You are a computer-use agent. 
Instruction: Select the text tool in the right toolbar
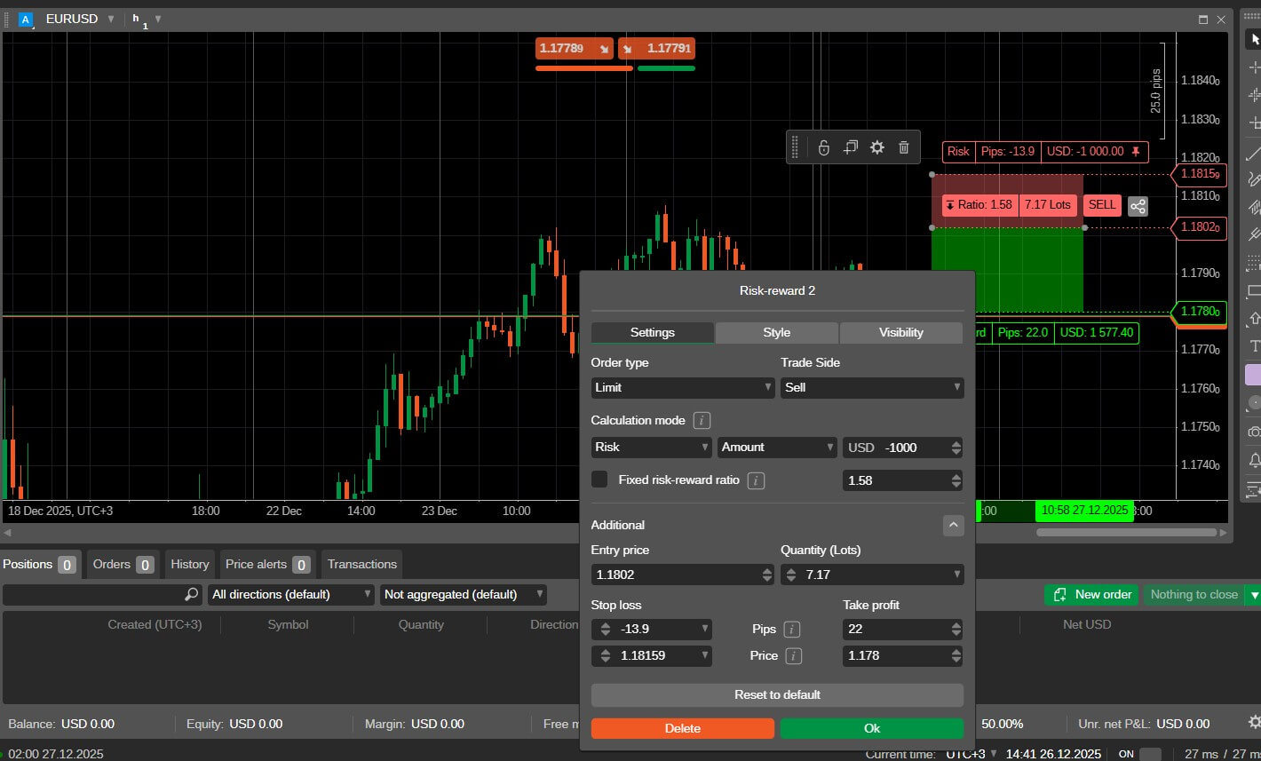coord(1254,346)
